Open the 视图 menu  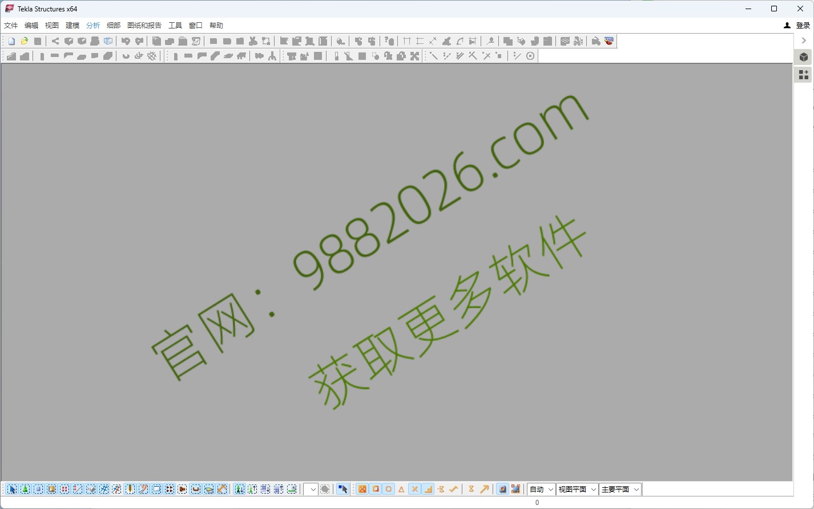pyautogui.click(x=52, y=25)
